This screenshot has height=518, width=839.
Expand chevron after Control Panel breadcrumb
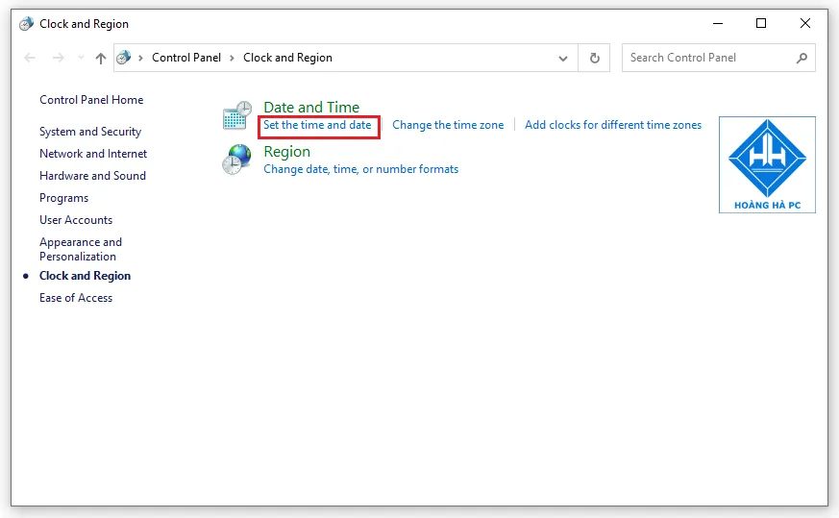(x=233, y=58)
